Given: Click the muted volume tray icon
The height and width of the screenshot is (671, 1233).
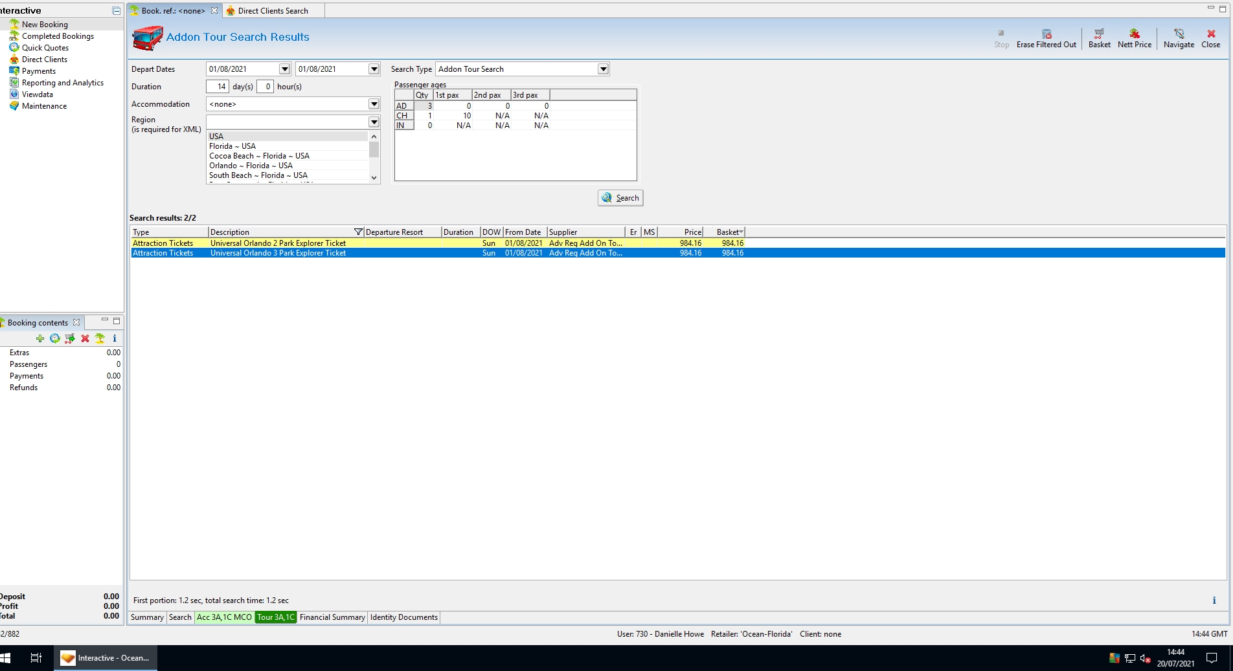Looking at the screenshot, I should (x=1145, y=659).
